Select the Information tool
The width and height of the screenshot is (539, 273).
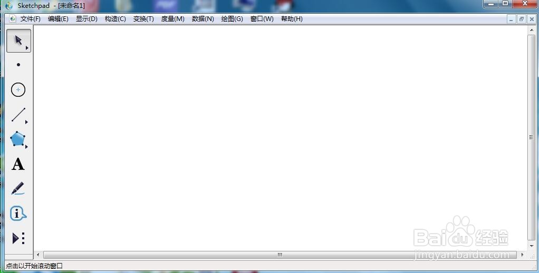18,214
